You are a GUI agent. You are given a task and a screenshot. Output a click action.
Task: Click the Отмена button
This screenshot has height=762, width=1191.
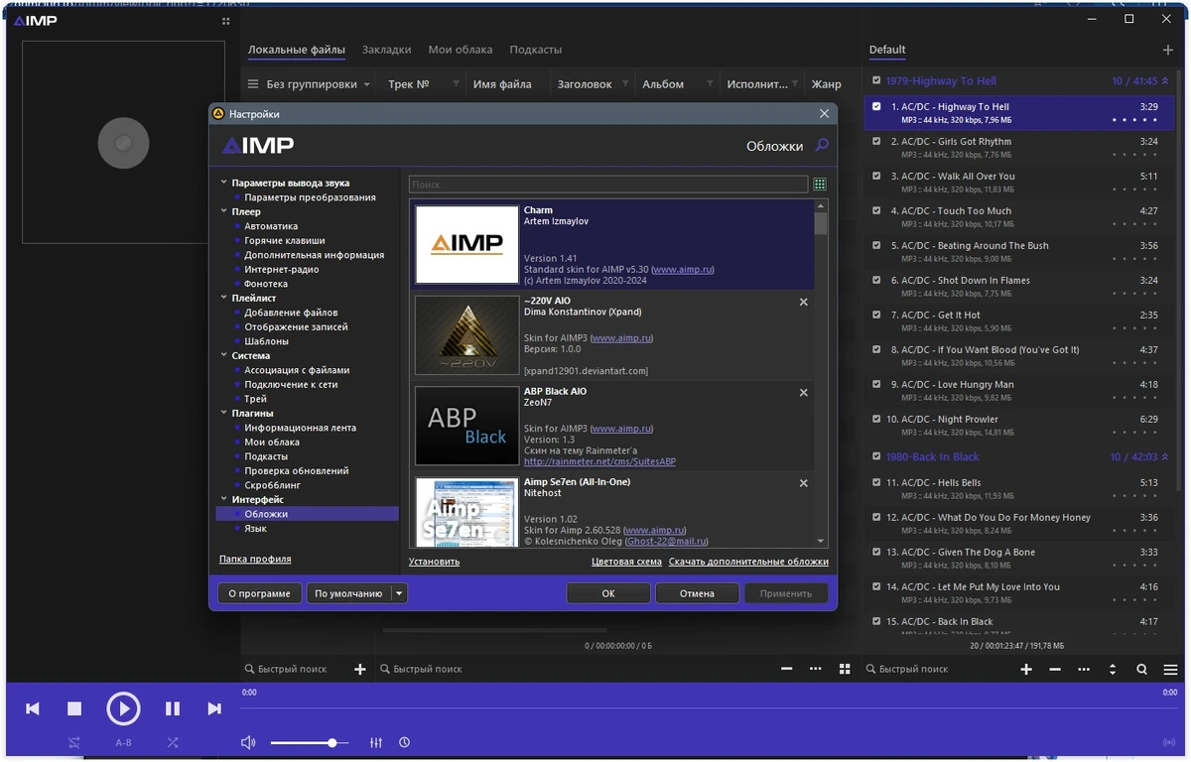coord(697,593)
